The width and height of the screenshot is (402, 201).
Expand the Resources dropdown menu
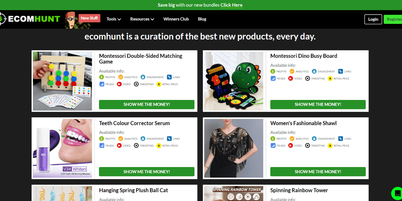pos(142,19)
